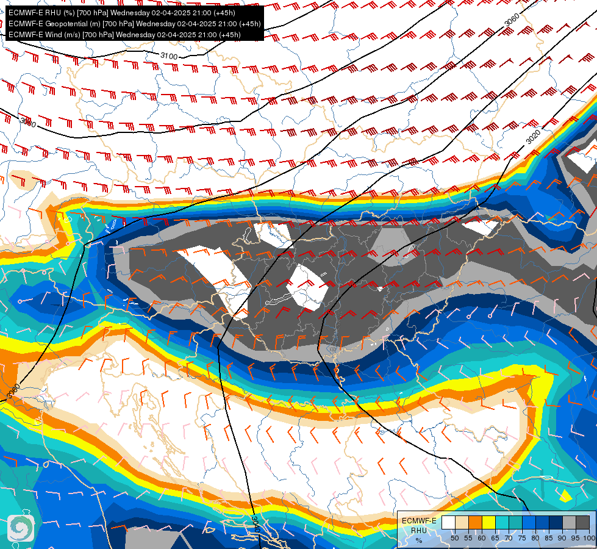Select the bright blue 75–80 legend swatch
Viewport: 597px width, 549px height.
pos(529,522)
